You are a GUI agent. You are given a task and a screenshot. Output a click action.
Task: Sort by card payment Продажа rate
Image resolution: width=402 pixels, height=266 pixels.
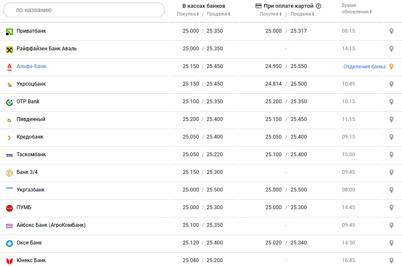click(x=302, y=14)
